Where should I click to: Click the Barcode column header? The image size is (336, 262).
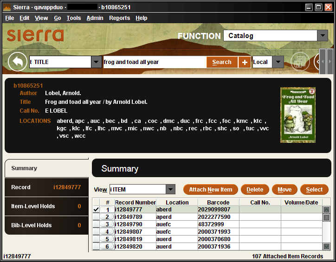coord(219,202)
